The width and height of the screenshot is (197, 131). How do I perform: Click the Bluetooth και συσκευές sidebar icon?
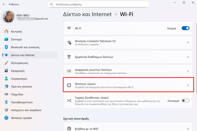tap(7, 47)
